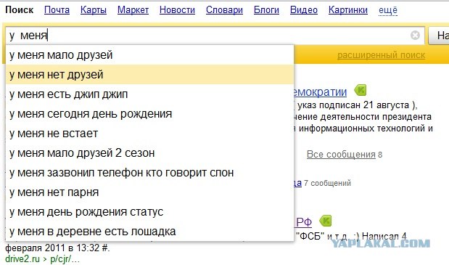Open the link before '7 сообщений'
The width and height of the screenshot is (449, 265).
pos(298,183)
